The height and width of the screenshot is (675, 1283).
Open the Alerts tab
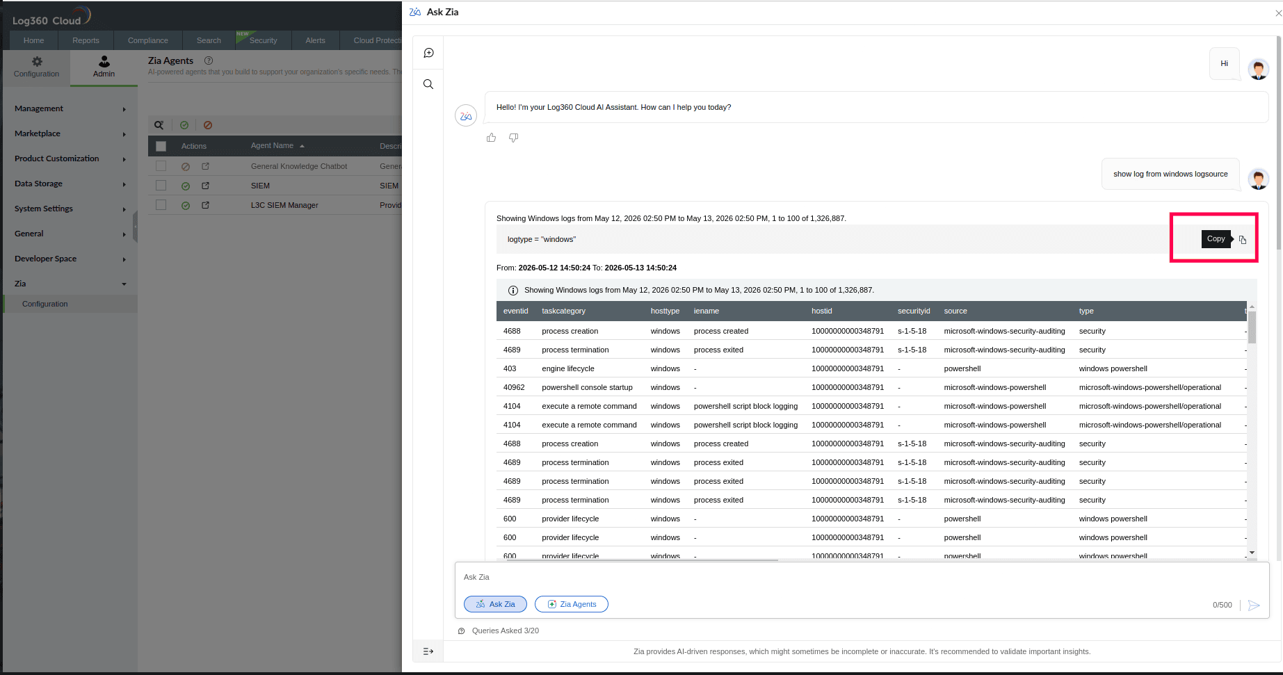pyautogui.click(x=315, y=40)
